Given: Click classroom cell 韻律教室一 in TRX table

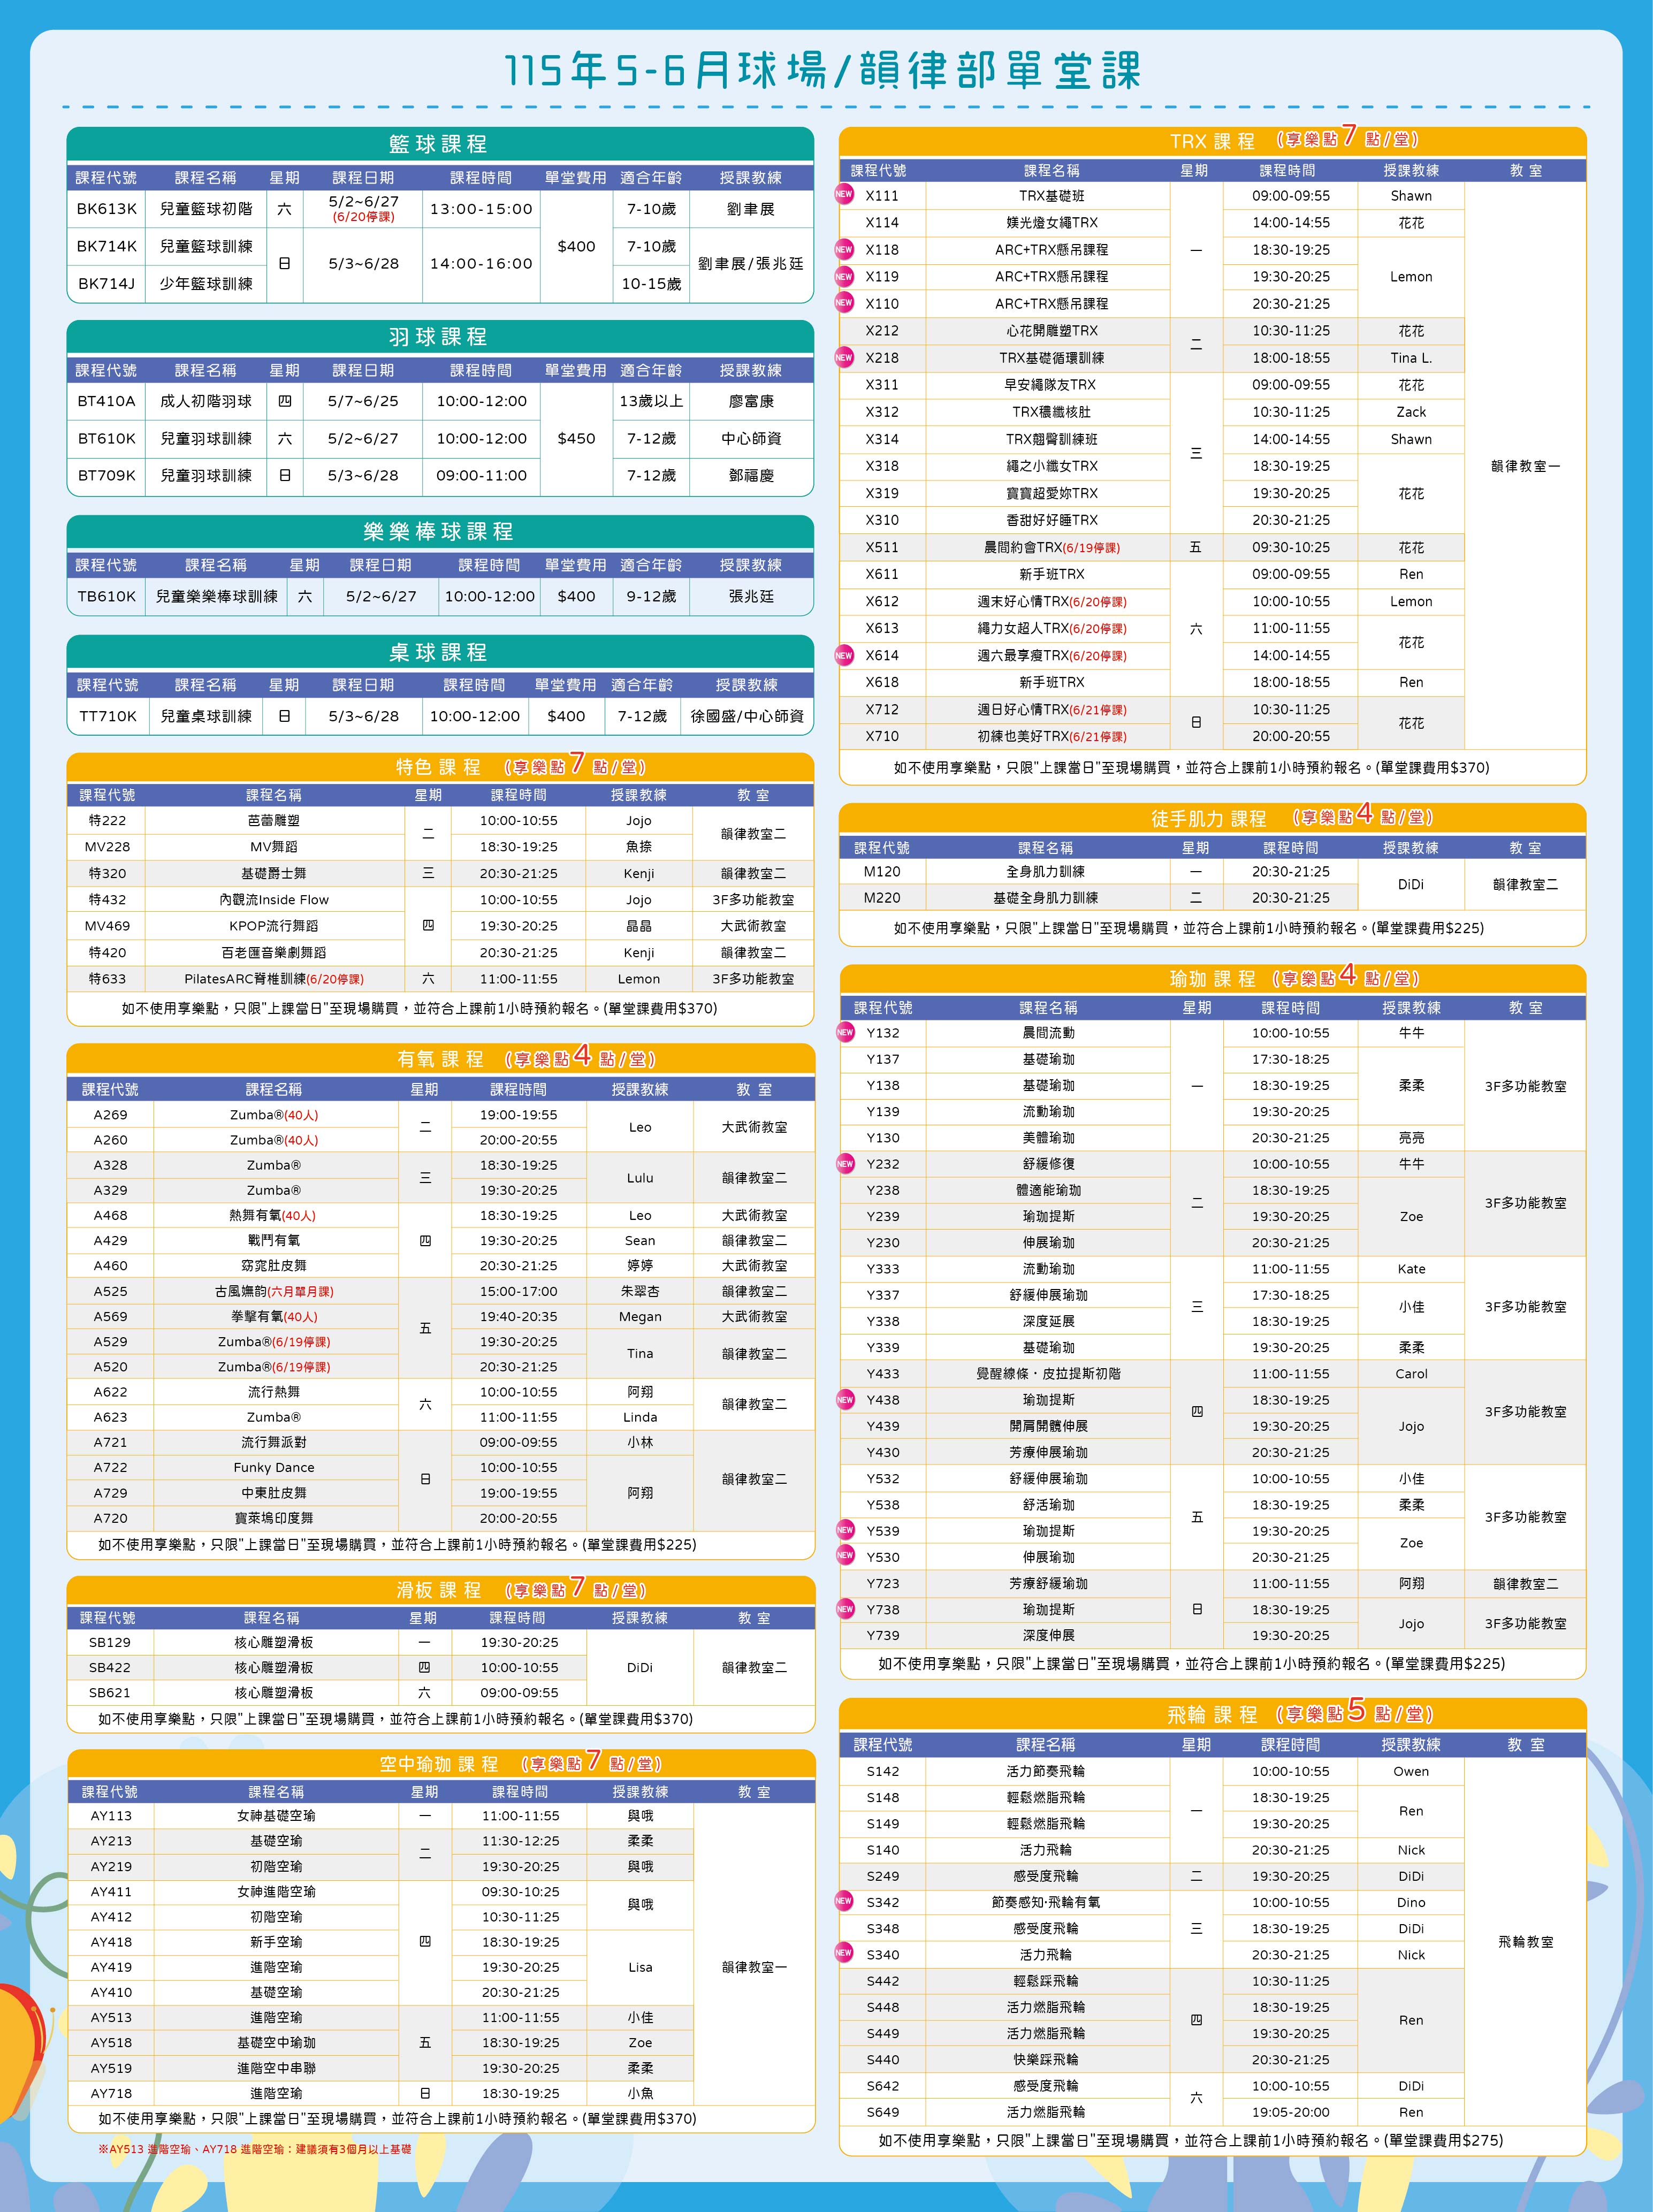Looking at the screenshot, I should coord(1526,466).
